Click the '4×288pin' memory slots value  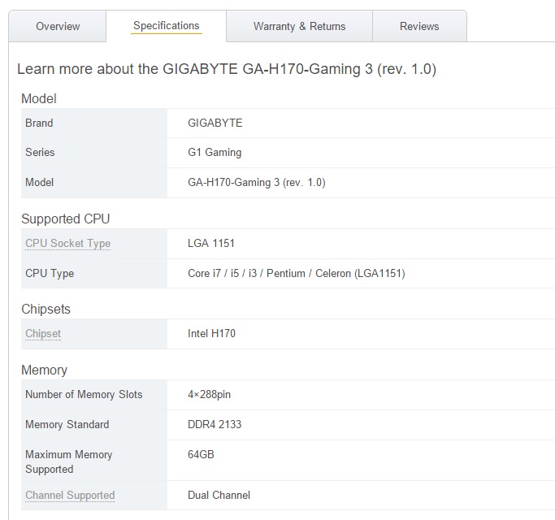[209, 395]
